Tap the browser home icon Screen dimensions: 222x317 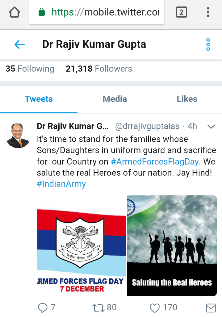point(15,12)
